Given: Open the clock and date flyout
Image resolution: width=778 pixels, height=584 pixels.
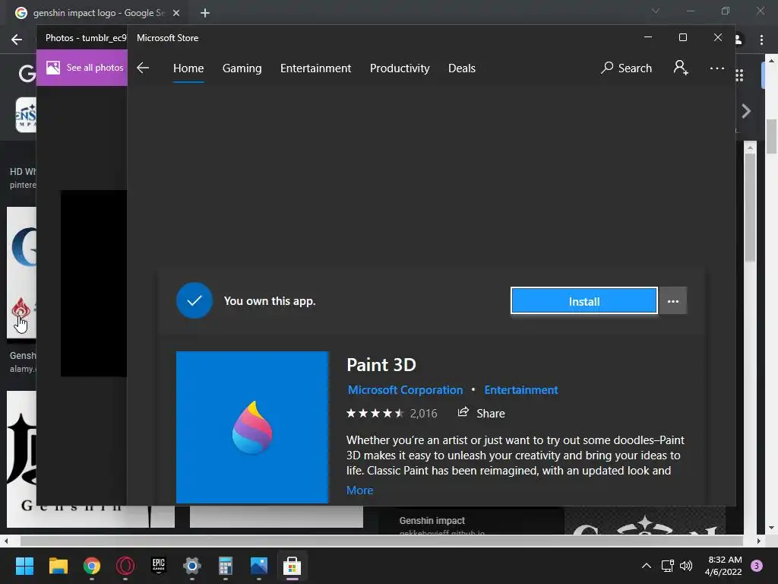Looking at the screenshot, I should point(724,566).
